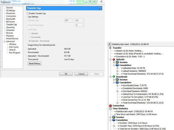Screen dimensions: 174x130
Task: Click the red Uploads arrow icon
Action: [x=114, y=59]
